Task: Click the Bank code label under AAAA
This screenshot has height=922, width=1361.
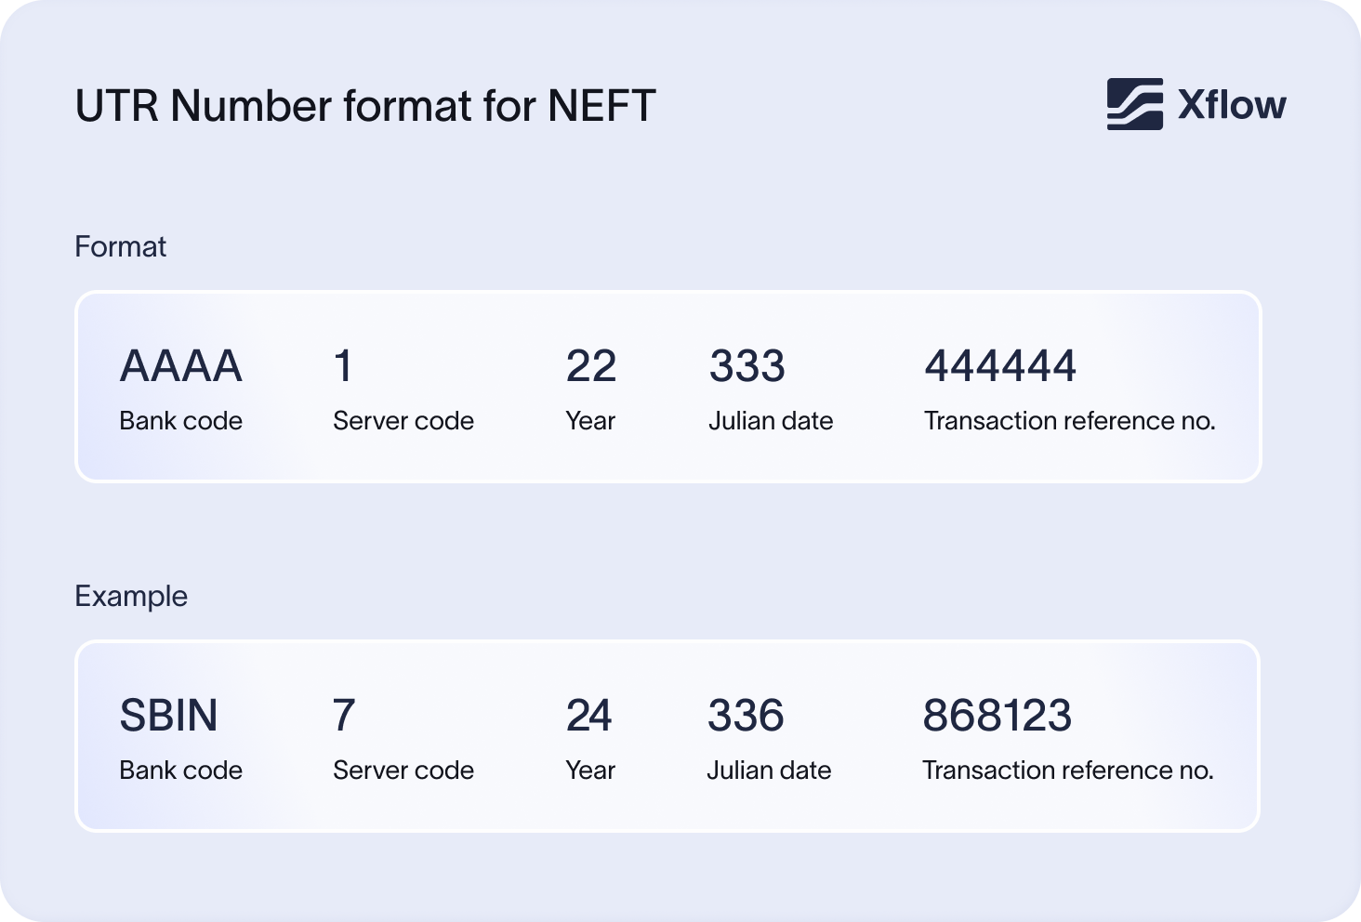Action: [180, 420]
